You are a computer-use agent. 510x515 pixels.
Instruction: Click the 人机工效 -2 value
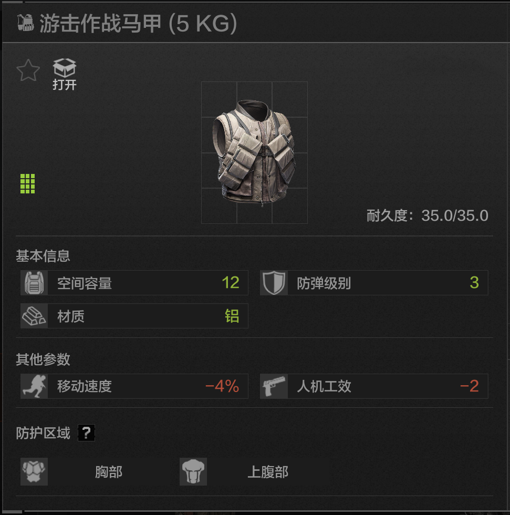pyautogui.click(x=470, y=386)
